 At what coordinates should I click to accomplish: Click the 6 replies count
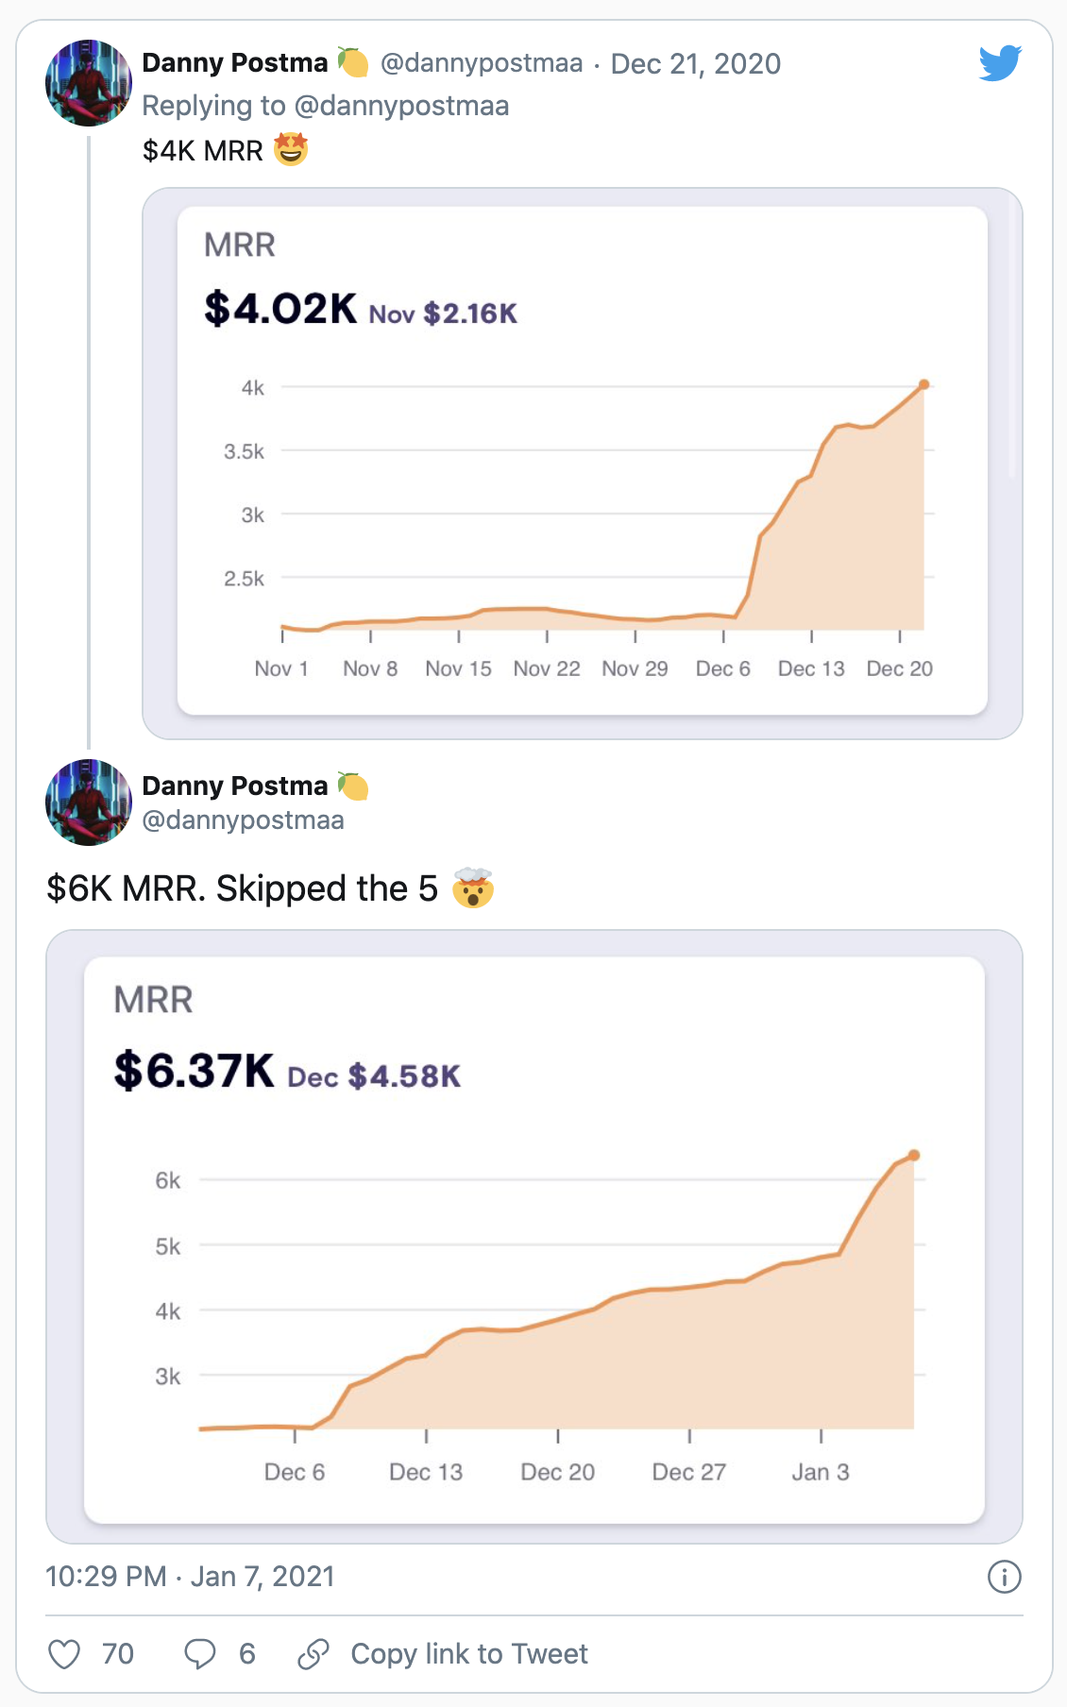click(x=247, y=1654)
